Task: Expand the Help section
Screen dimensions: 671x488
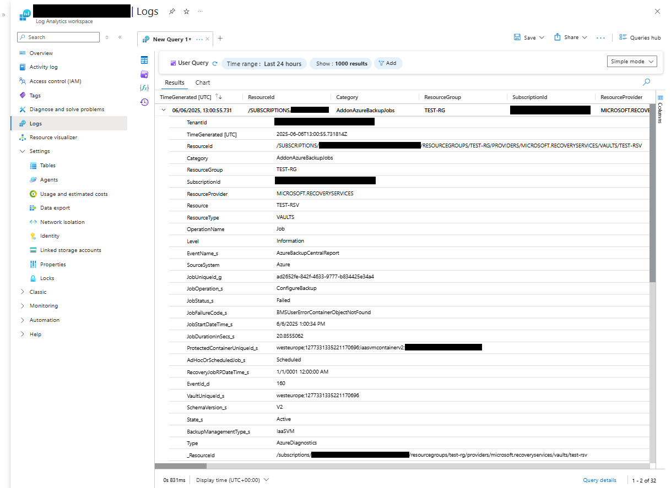Action: point(23,335)
